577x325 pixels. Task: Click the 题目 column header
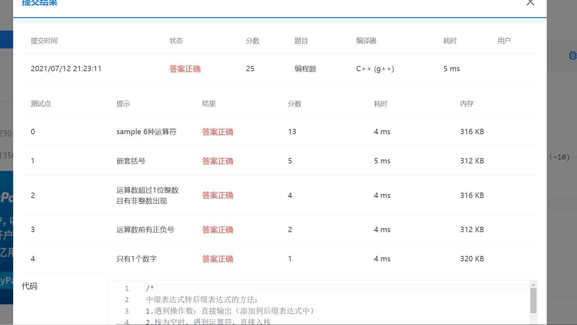301,41
